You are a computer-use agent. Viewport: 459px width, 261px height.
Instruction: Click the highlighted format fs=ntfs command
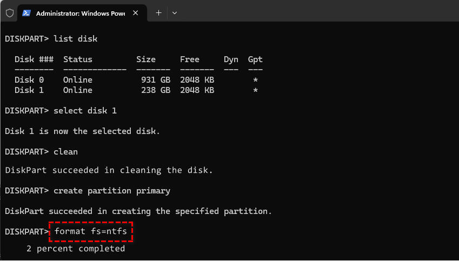(x=91, y=231)
